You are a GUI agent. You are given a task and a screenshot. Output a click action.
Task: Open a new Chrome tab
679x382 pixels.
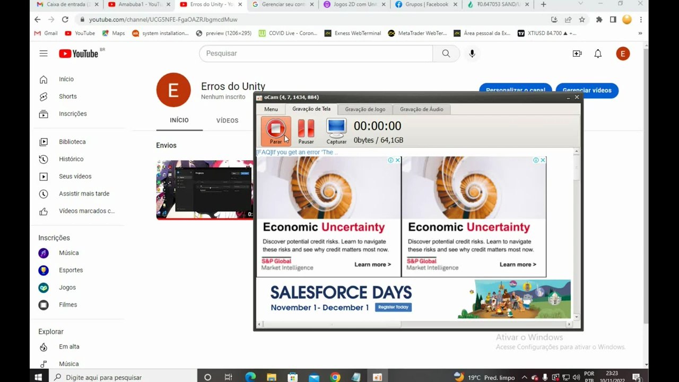point(543,4)
